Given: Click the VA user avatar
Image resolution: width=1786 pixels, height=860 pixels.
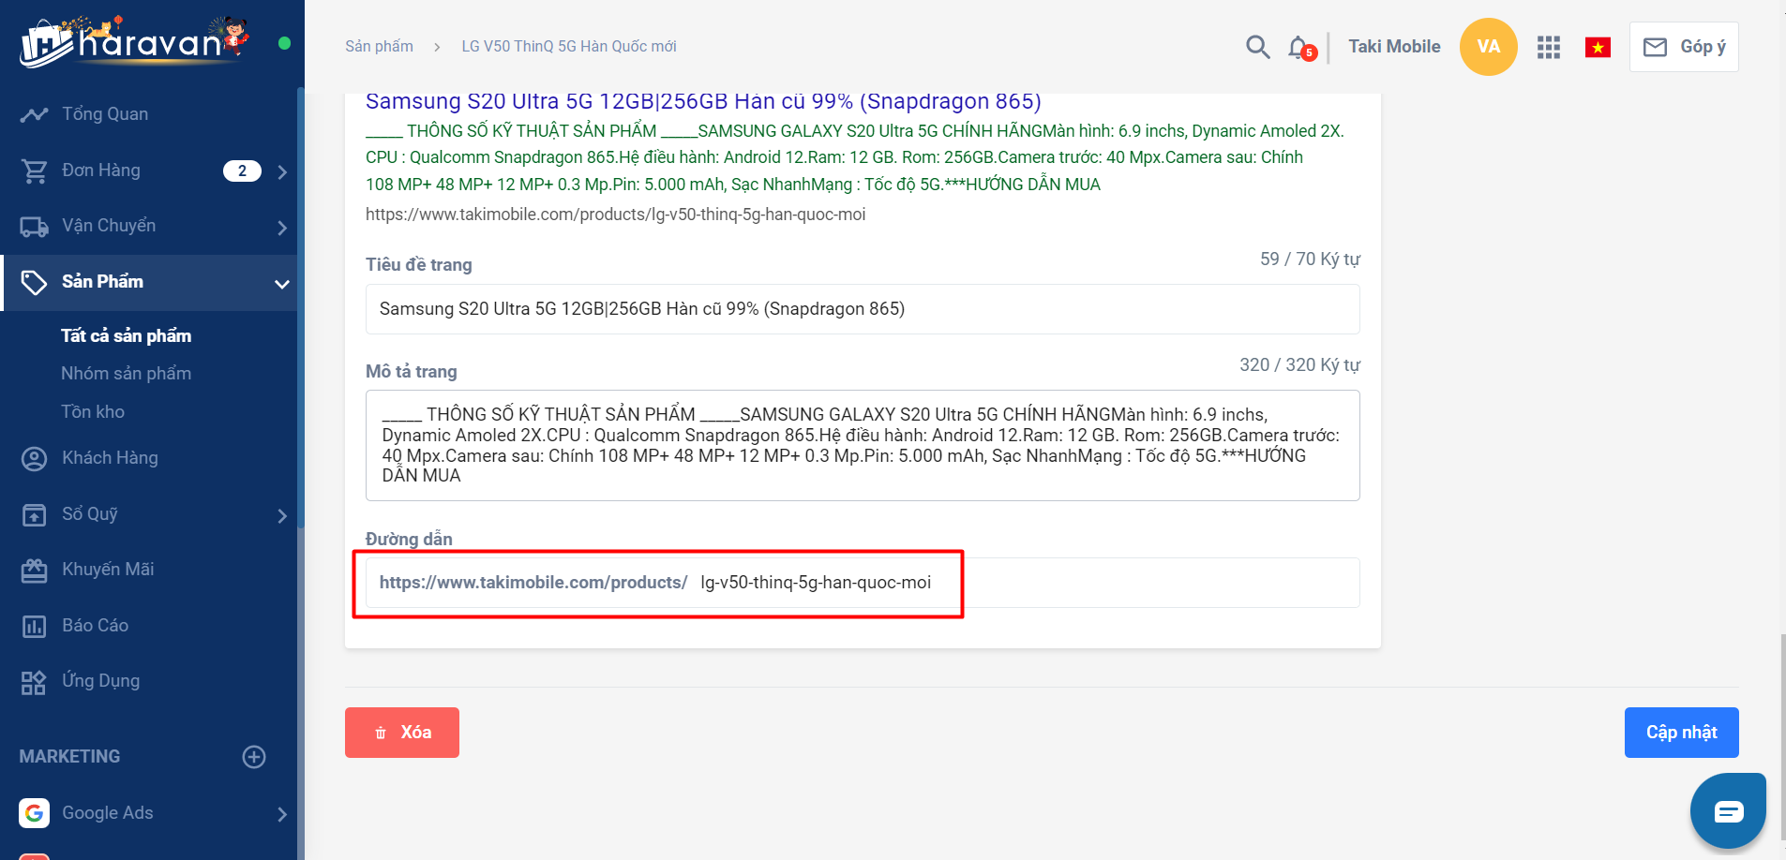Looking at the screenshot, I should point(1488,47).
